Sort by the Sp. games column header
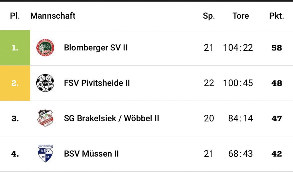 pyautogui.click(x=209, y=16)
